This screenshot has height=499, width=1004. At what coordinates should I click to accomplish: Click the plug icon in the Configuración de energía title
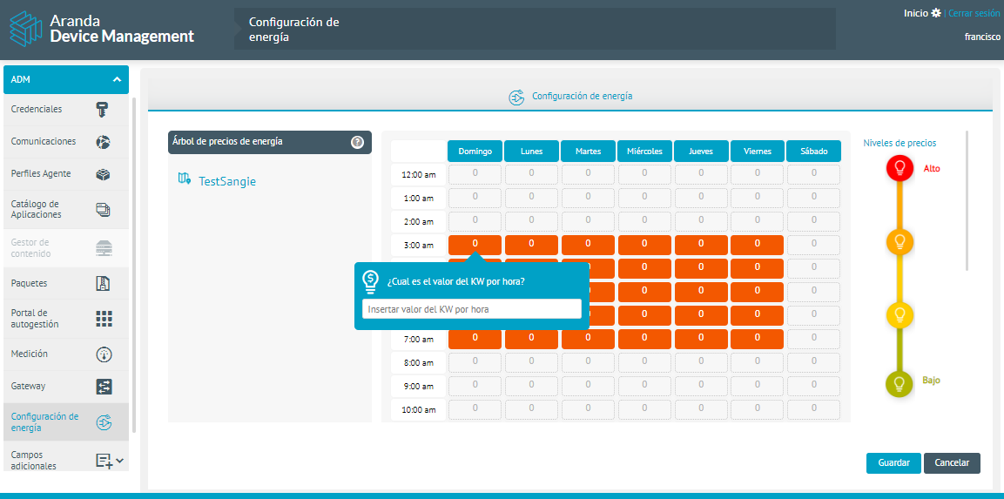[516, 98]
